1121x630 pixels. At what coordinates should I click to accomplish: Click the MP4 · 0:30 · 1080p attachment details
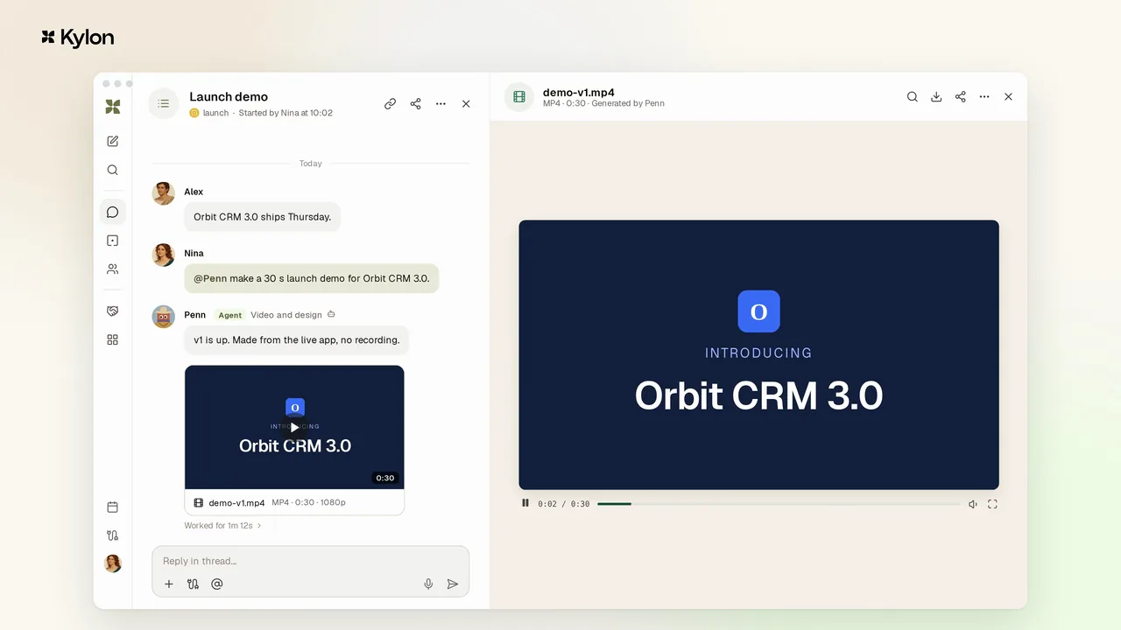coord(308,503)
